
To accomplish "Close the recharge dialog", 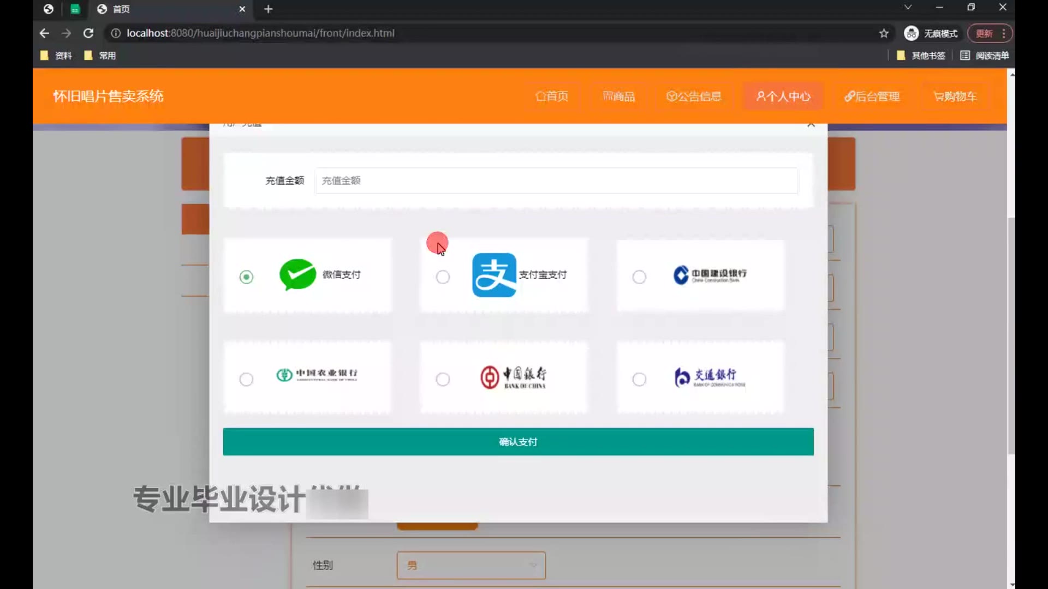I will coord(811,125).
